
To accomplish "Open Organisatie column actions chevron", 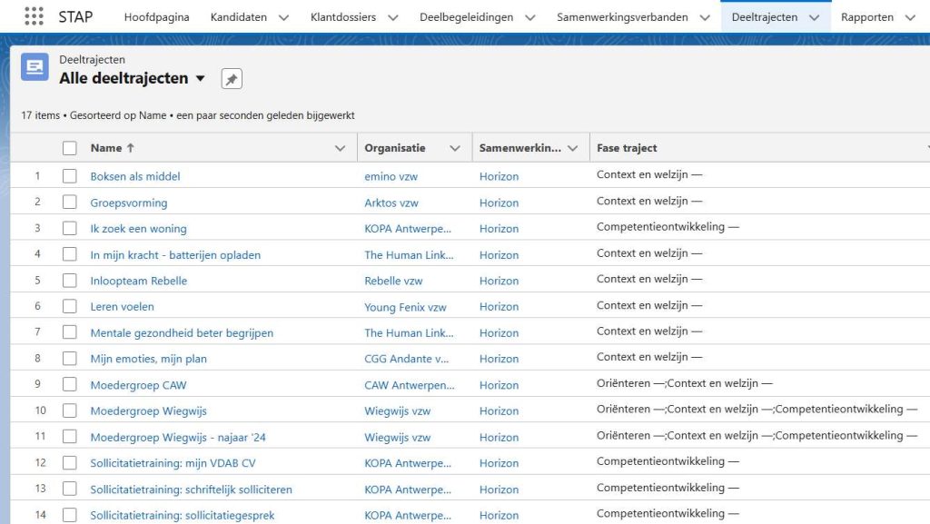I will click(x=455, y=148).
